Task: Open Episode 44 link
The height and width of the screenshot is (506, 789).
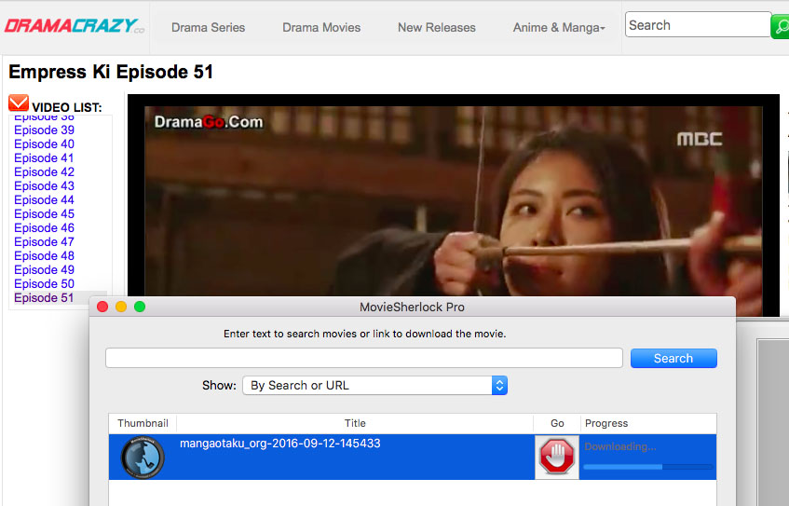Action: click(45, 199)
